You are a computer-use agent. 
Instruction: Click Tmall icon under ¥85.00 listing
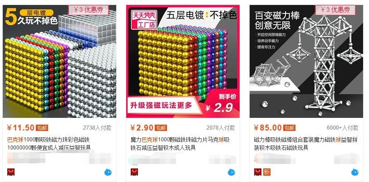point(258,172)
